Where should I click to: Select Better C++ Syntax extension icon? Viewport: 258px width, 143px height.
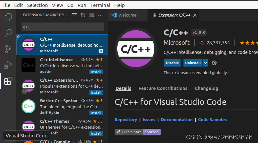[x=28, y=106]
